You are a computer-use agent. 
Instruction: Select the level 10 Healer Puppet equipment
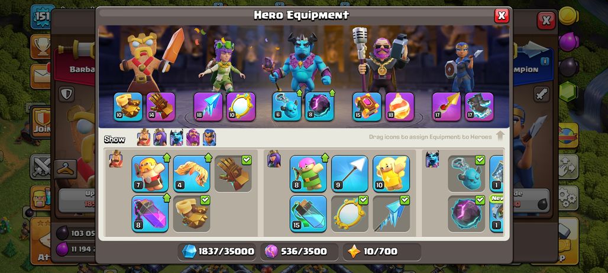tap(392, 173)
